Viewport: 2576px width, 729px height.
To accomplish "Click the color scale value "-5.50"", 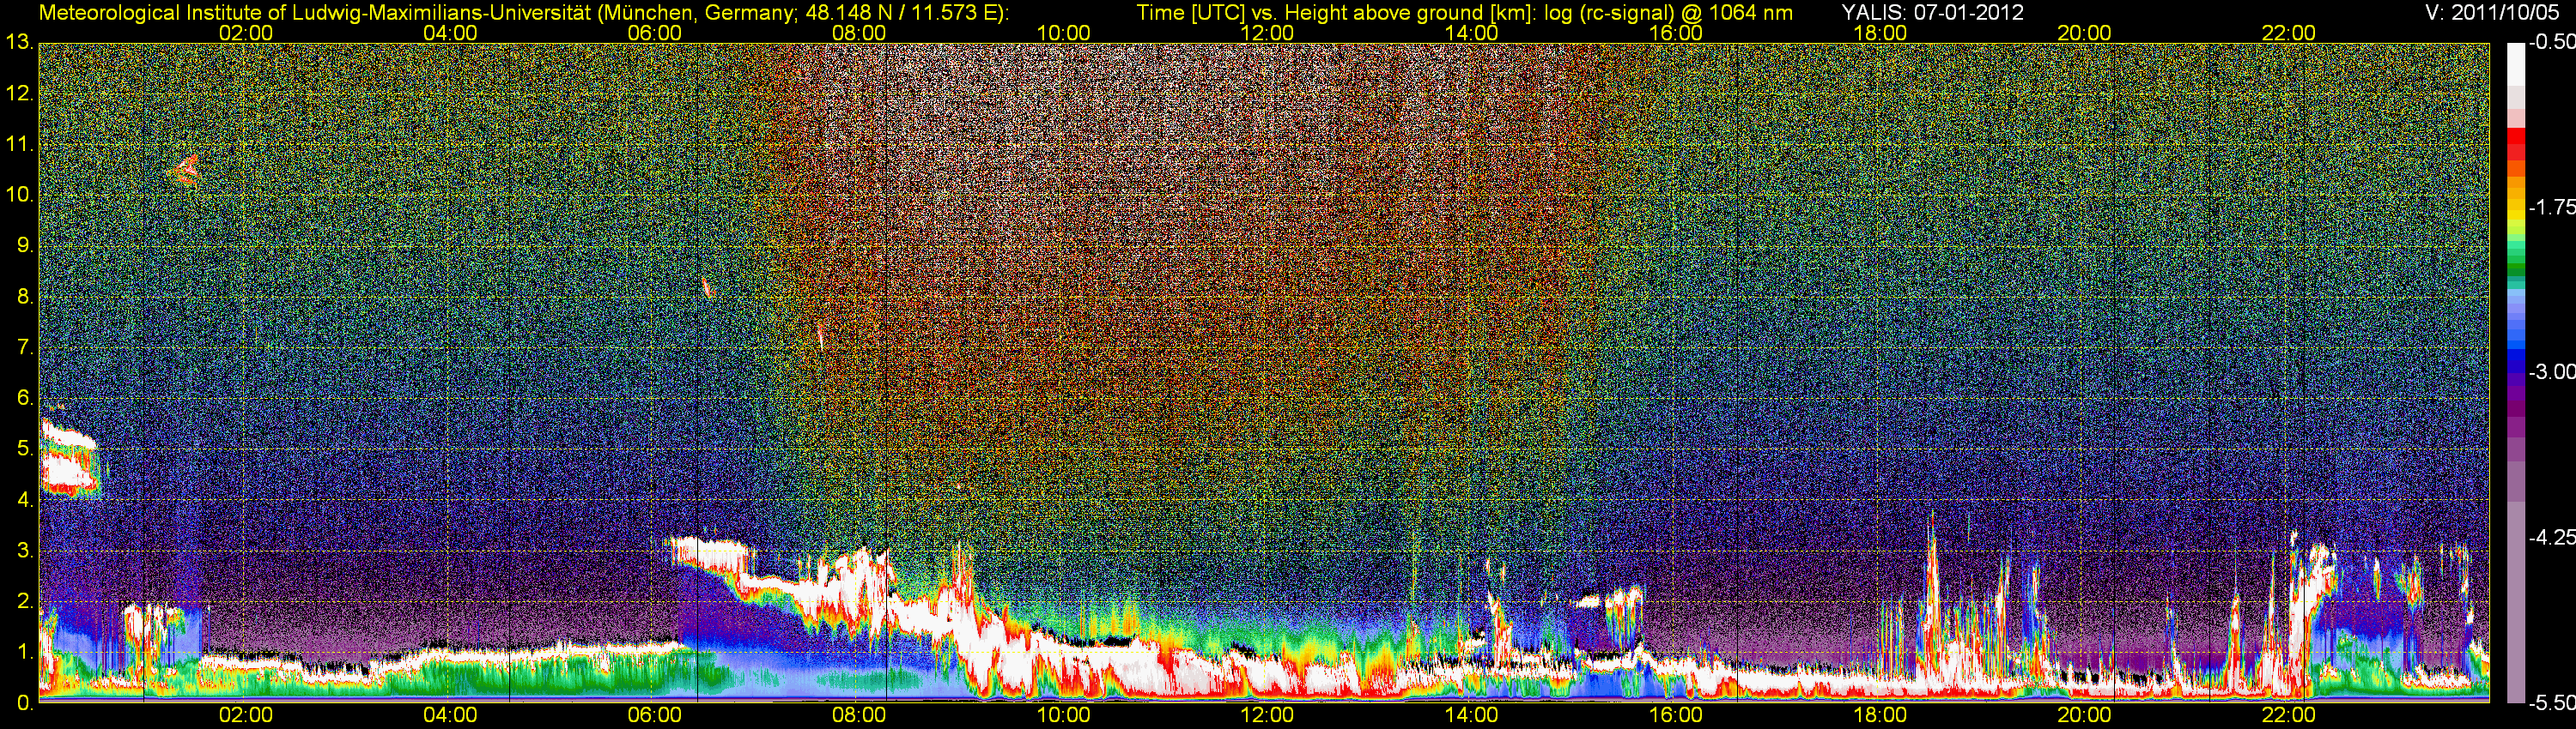I will (2551, 703).
